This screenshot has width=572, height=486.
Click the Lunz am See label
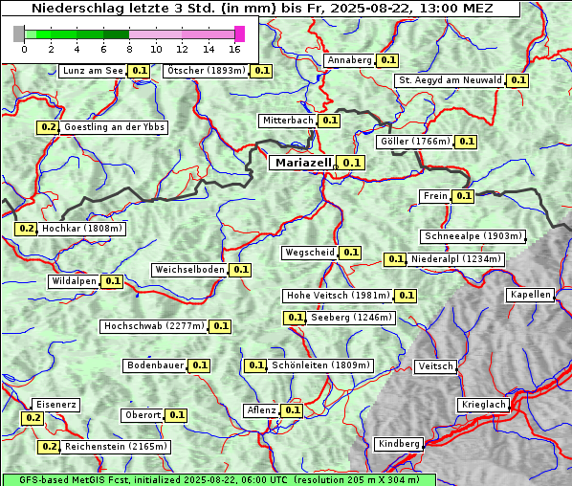click(x=93, y=71)
